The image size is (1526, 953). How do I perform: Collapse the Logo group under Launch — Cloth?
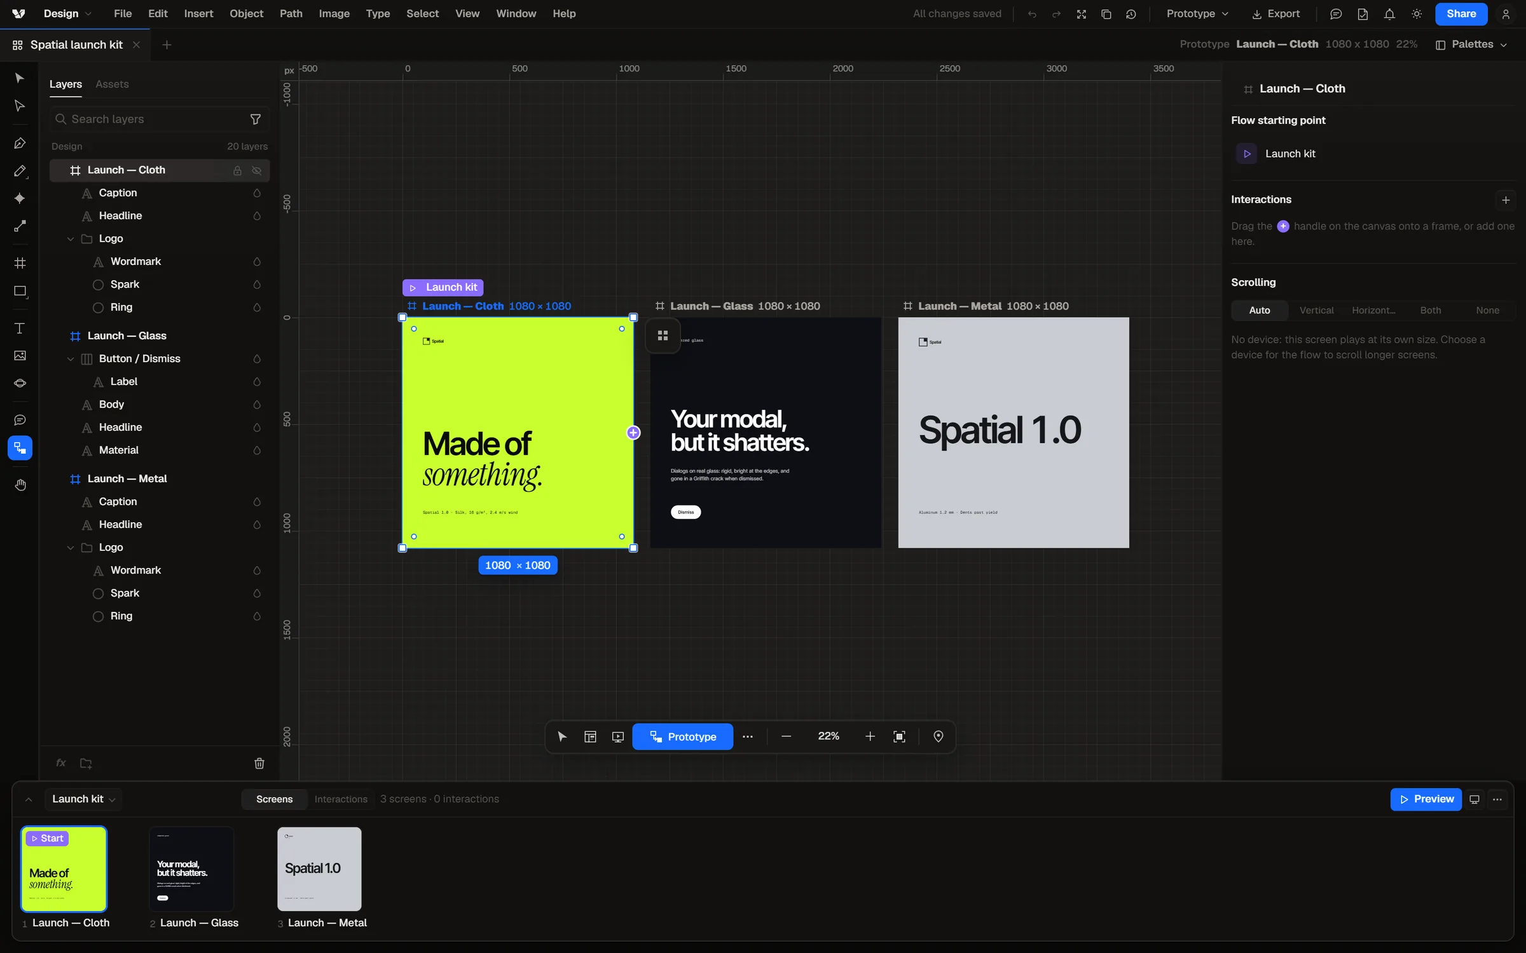[x=71, y=239]
